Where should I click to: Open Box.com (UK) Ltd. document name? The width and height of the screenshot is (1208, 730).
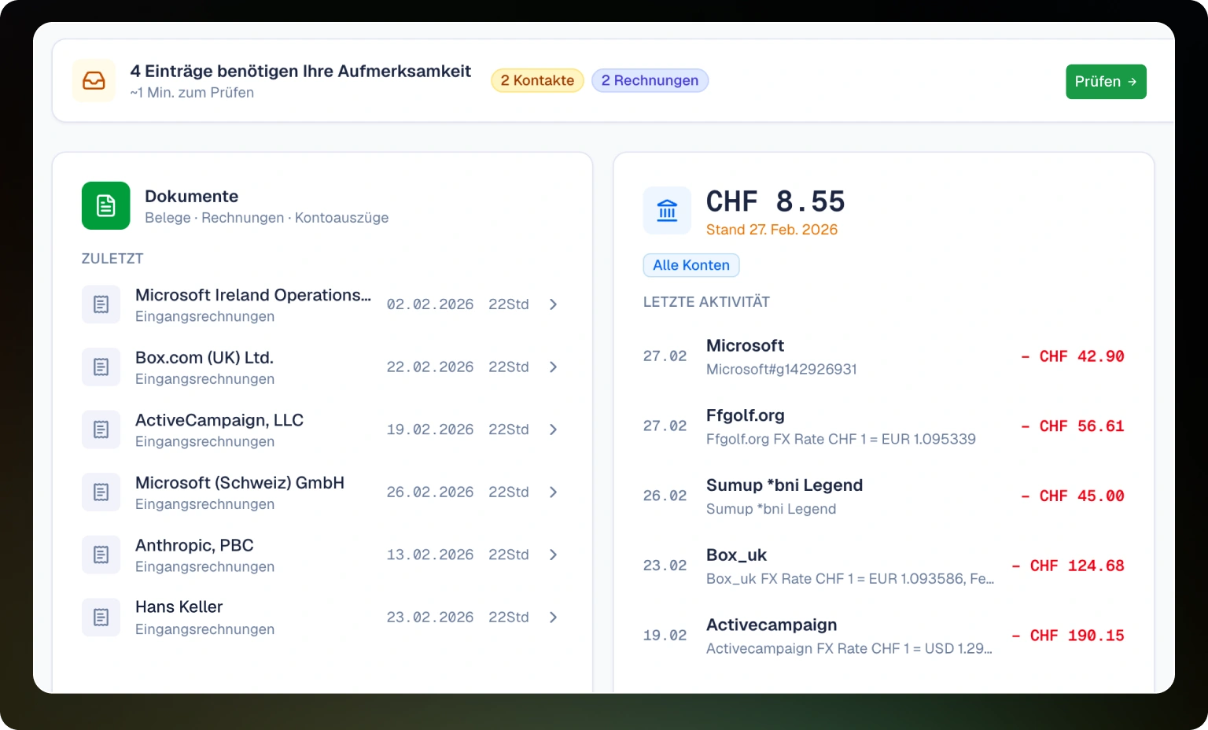204,357
